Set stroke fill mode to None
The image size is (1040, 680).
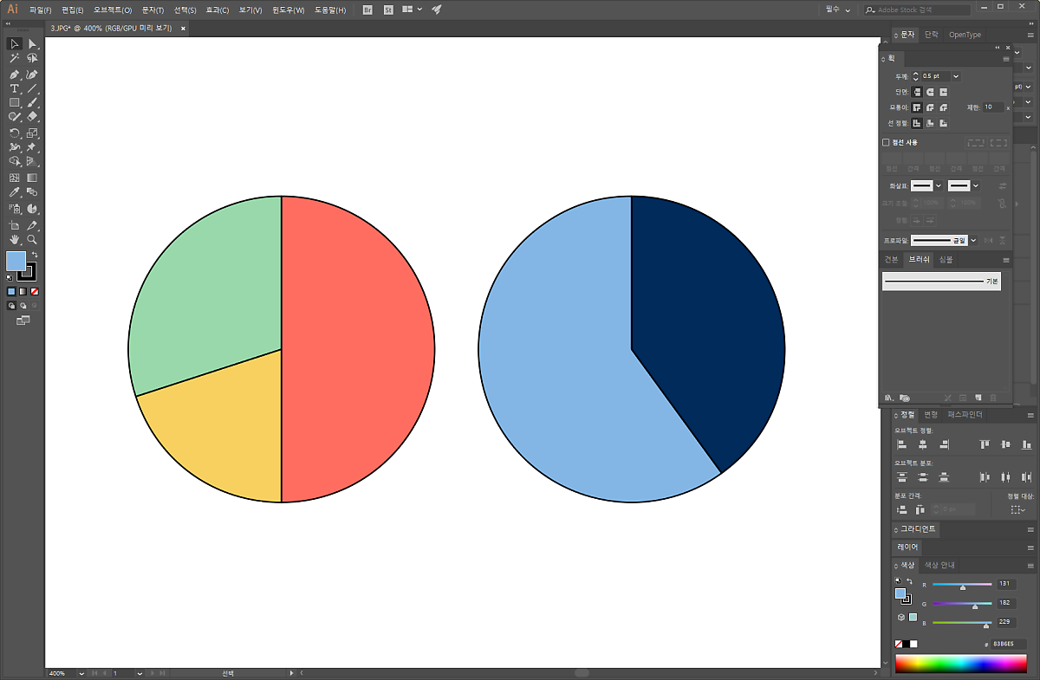pos(35,292)
